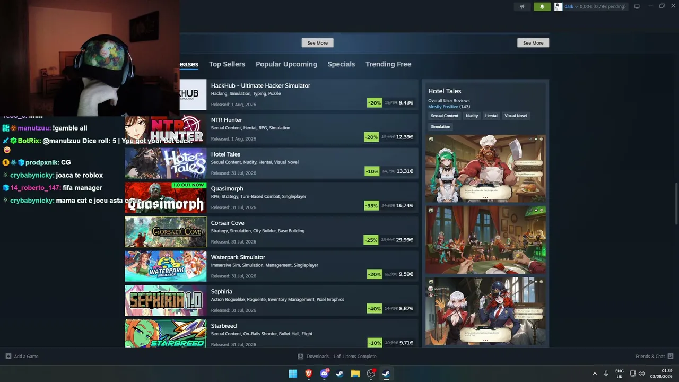The image size is (679, 382).
Task: Launch Brave browser from the taskbar
Action: pos(309,374)
